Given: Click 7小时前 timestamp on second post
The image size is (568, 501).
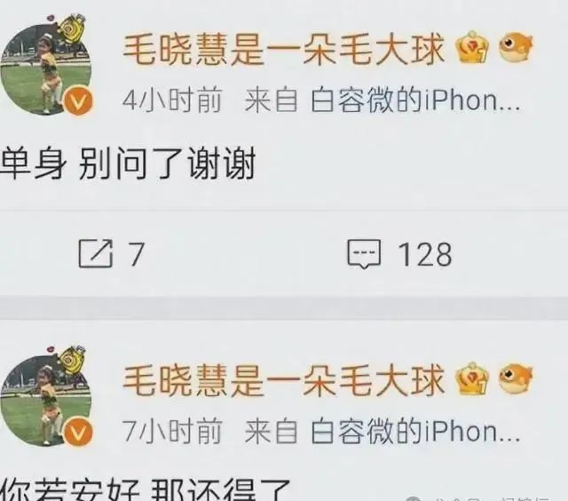Looking at the screenshot, I should click(171, 432).
